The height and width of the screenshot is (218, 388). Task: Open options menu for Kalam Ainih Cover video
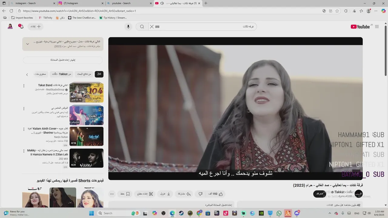click(24, 129)
